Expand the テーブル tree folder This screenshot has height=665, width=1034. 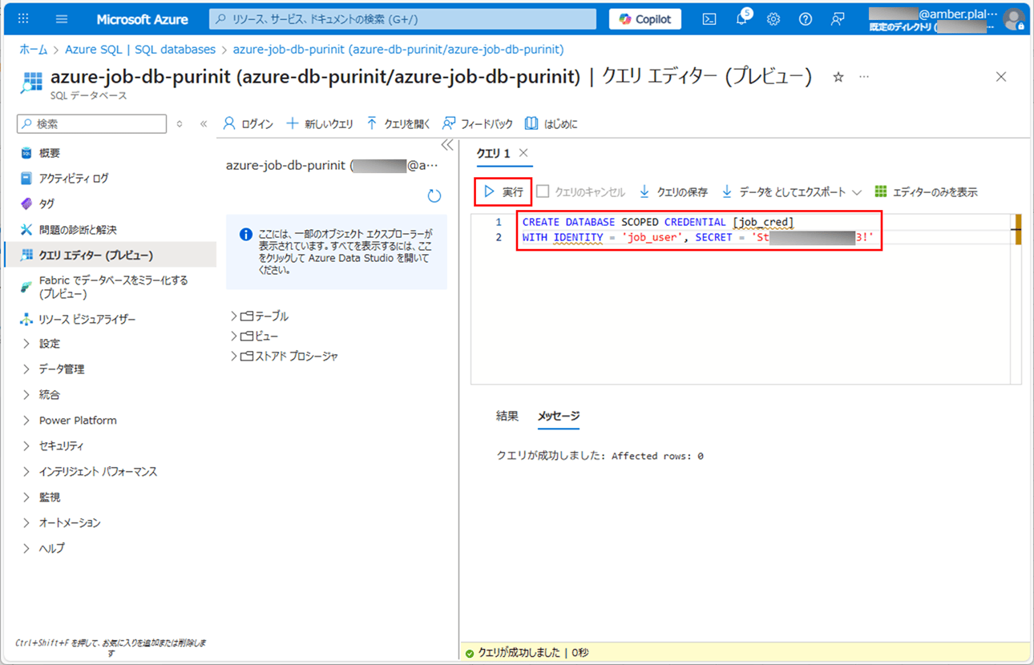(234, 316)
